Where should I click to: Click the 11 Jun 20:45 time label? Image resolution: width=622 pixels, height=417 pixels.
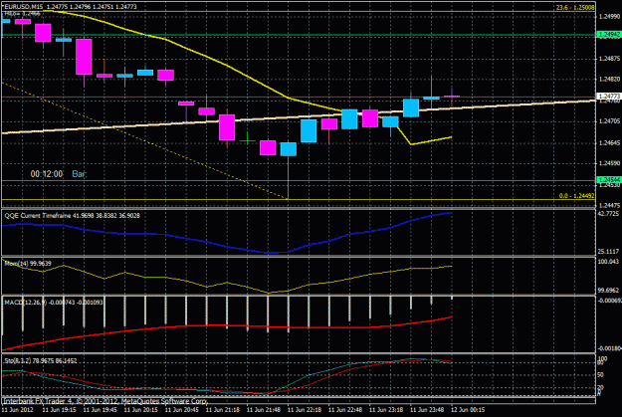click(182, 409)
